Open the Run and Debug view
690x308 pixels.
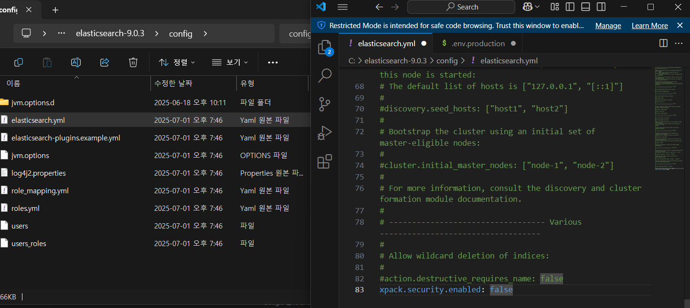click(325, 132)
